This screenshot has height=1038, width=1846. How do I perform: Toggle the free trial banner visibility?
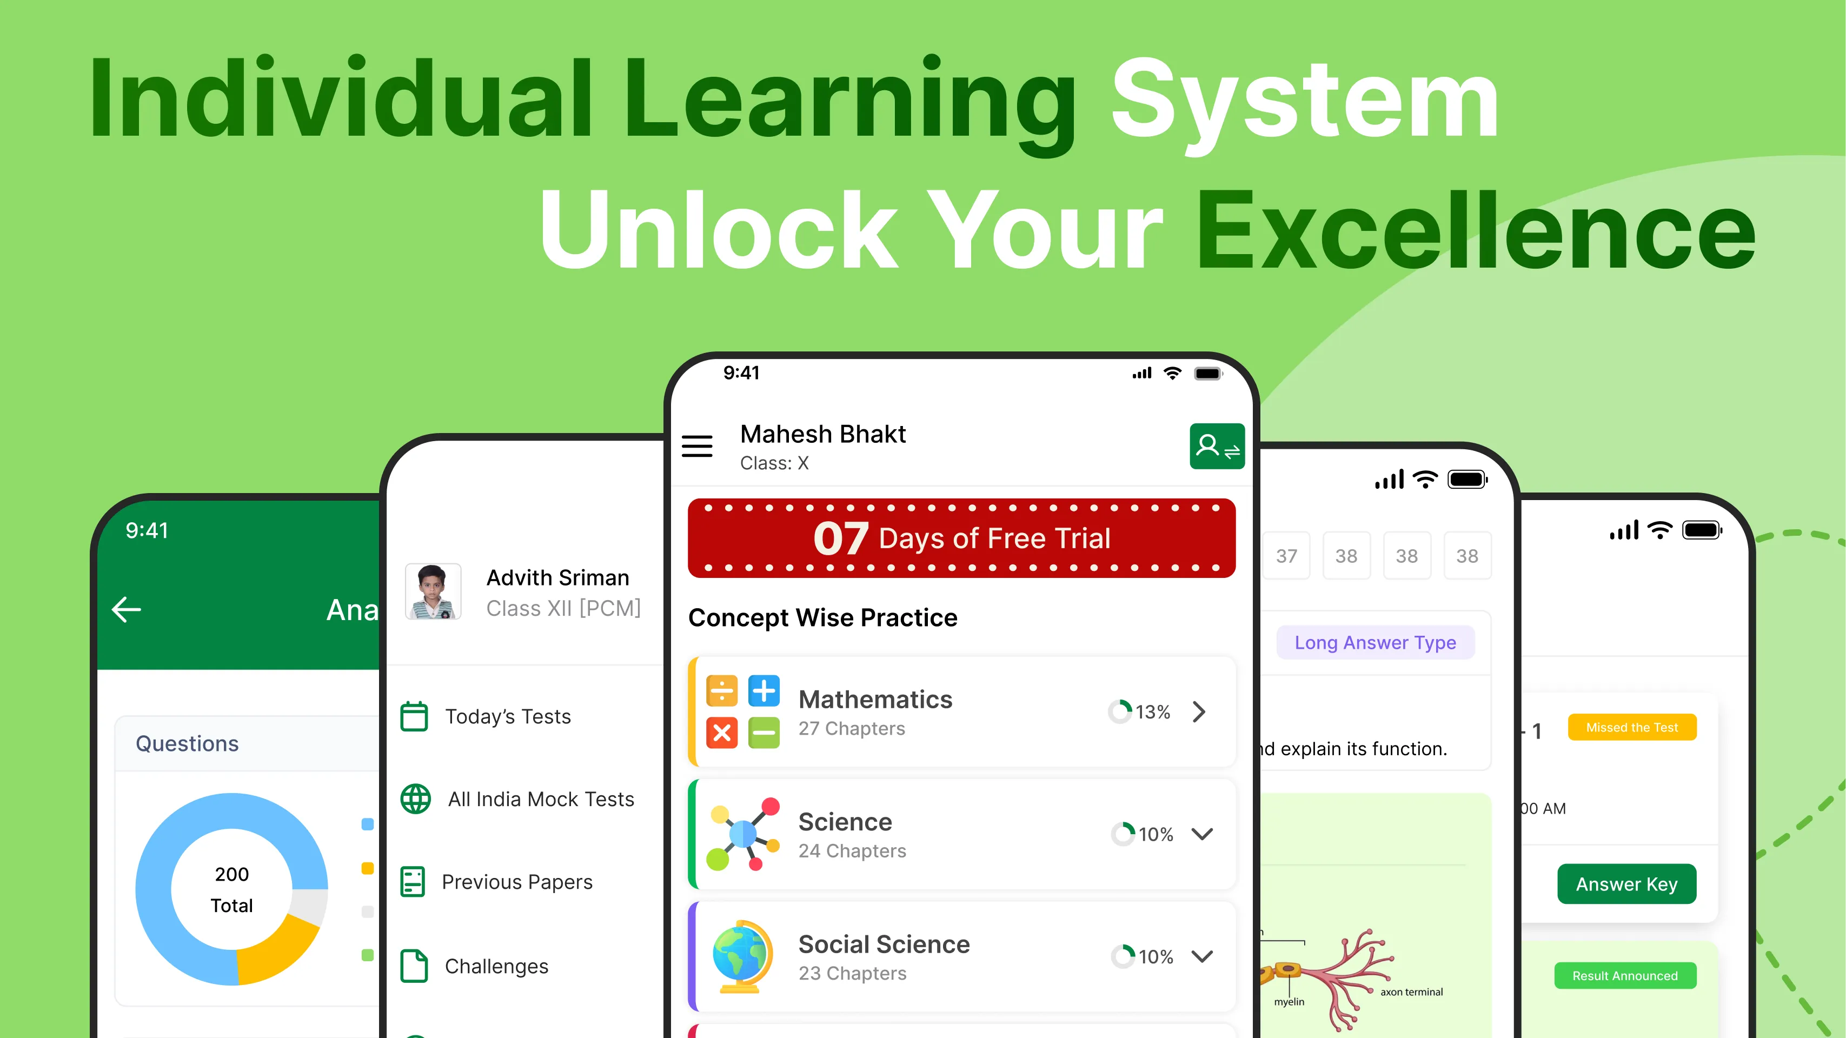point(957,538)
